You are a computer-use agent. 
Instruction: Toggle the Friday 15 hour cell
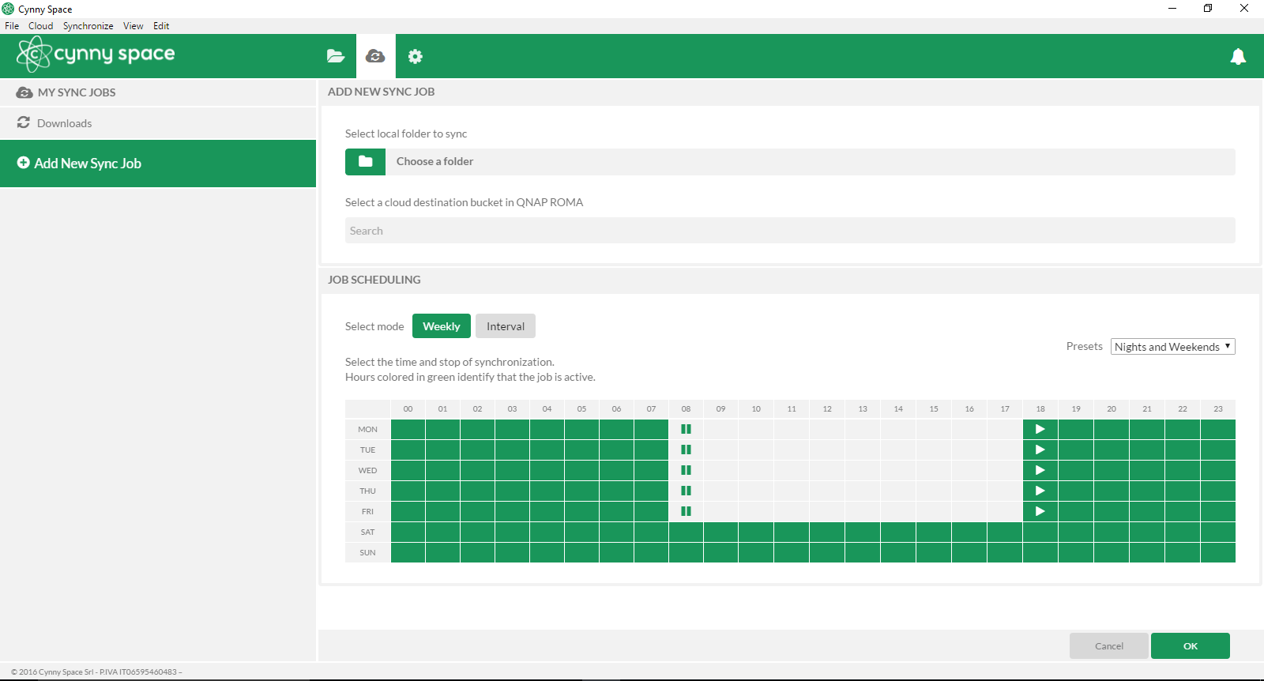[x=934, y=511]
